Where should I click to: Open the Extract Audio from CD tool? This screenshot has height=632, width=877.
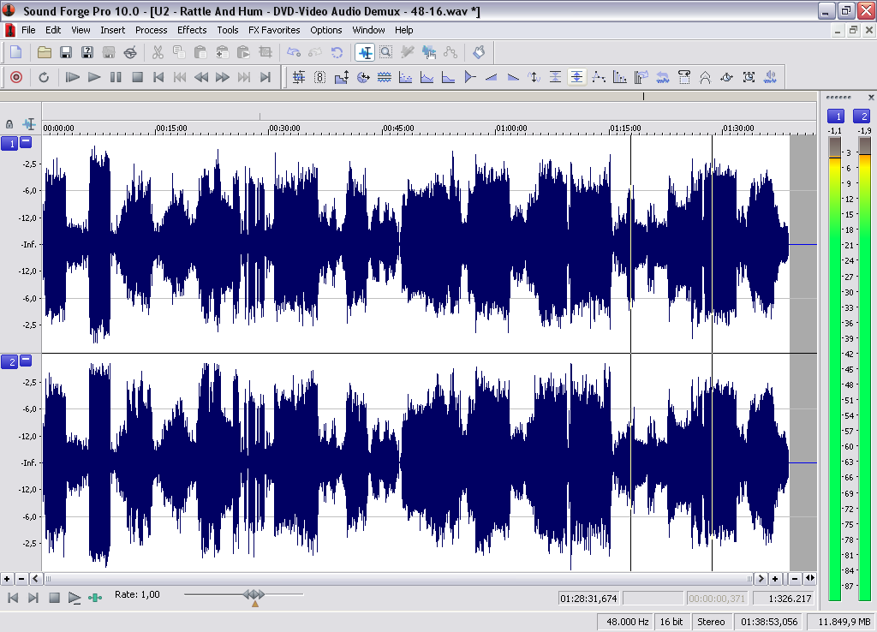tap(130, 52)
